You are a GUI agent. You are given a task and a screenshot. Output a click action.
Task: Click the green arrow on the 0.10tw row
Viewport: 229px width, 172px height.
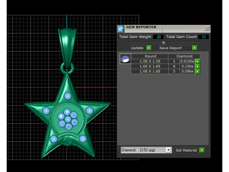(x=198, y=66)
